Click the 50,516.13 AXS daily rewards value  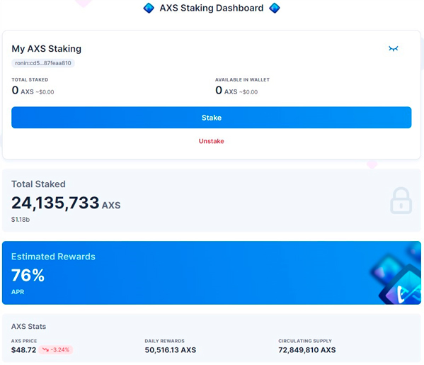[x=171, y=350]
